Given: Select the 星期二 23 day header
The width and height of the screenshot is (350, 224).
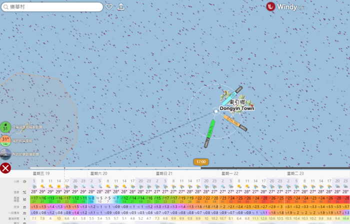Looking at the screenshot, I should 295,174.
